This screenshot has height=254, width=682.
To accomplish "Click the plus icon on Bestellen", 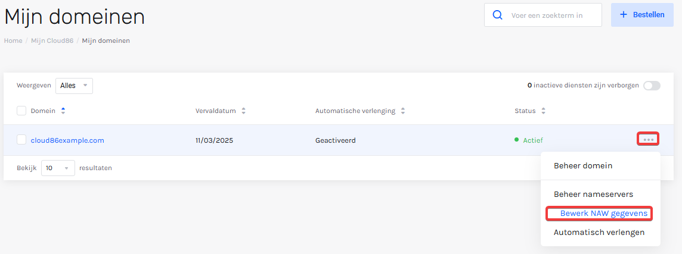I will pyautogui.click(x=624, y=15).
